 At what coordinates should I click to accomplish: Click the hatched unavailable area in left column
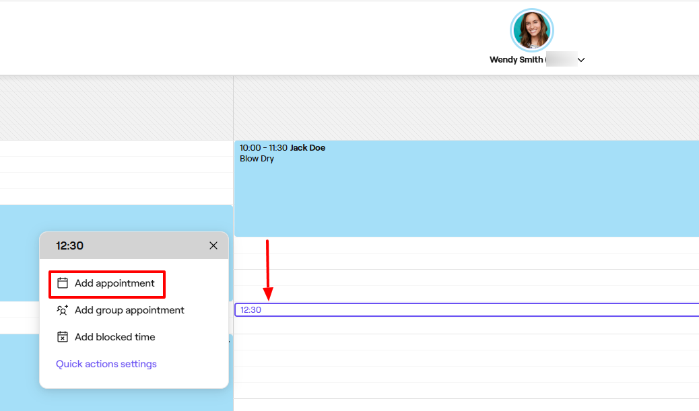click(116, 108)
